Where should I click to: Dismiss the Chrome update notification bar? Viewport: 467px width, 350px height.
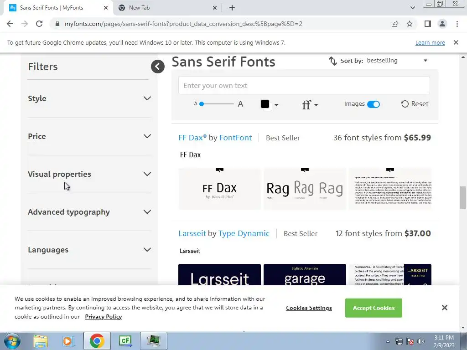(456, 42)
